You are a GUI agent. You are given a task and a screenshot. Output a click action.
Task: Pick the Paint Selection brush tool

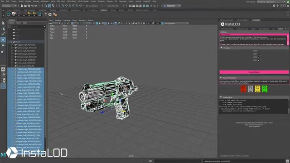point(3,34)
